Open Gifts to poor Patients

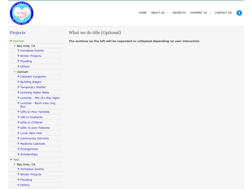pos(35,128)
